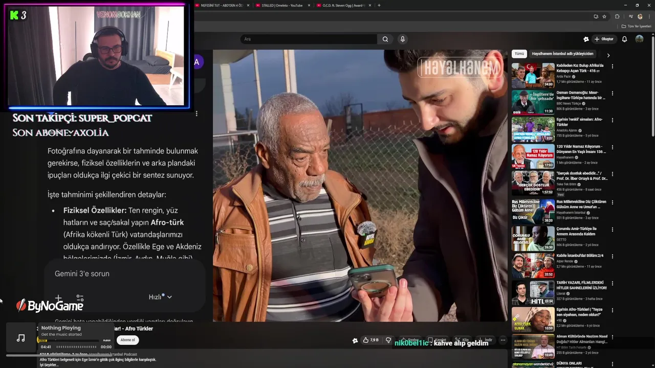655x368 pixels.
Task: Open options for TARİH YAZARI Hitler video
Action: point(612,283)
